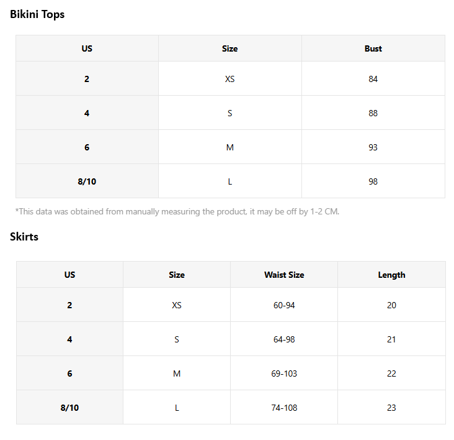Select US size 8/10 in Bikini Tops table
This screenshot has height=440, width=454.
[87, 181]
